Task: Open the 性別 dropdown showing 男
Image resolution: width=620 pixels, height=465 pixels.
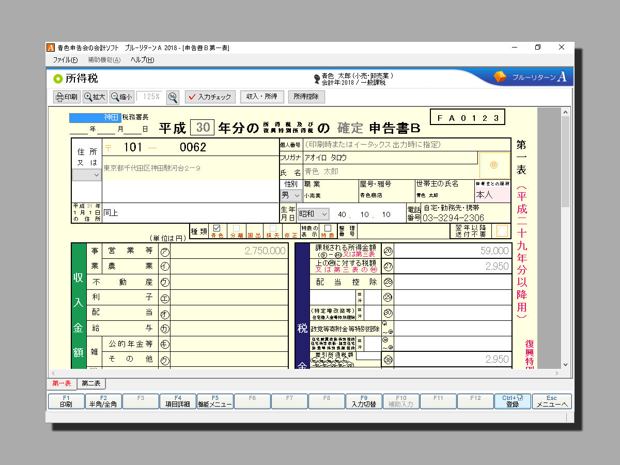Action: click(291, 195)
